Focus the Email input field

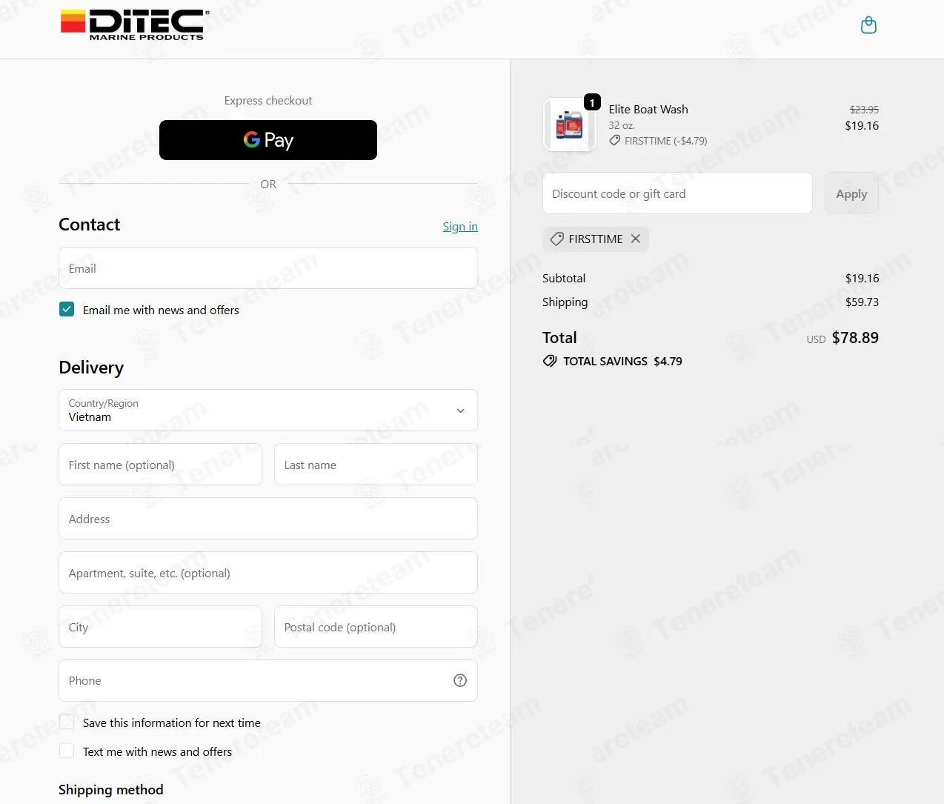(x=268, y=268)
